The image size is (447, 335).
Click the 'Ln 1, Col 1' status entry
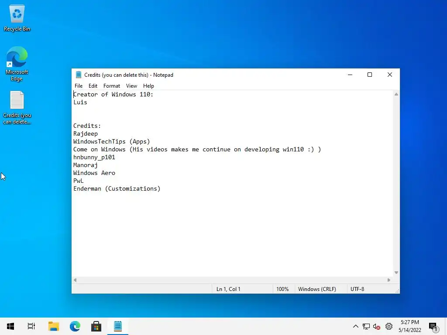[x=228, y=289]
